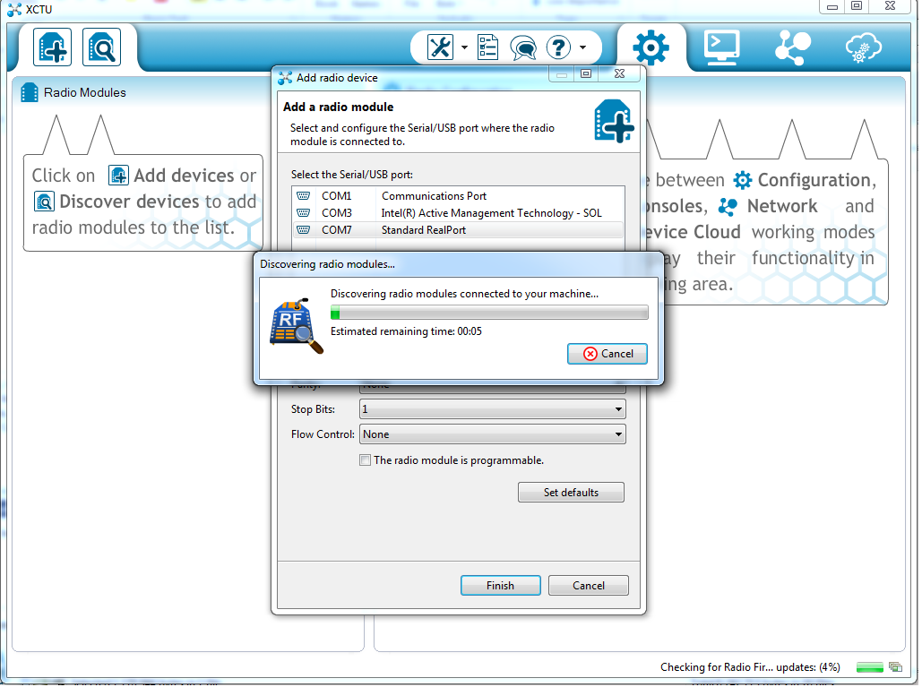922x687 pixels.
Task: Switch to Configuration working mode gear
Action: (x=651, y=47)
